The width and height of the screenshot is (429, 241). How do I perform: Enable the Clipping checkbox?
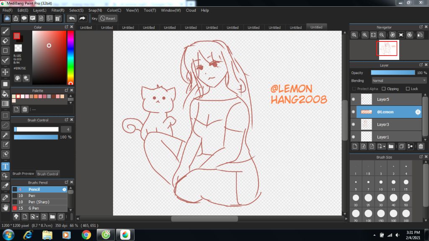384,89
